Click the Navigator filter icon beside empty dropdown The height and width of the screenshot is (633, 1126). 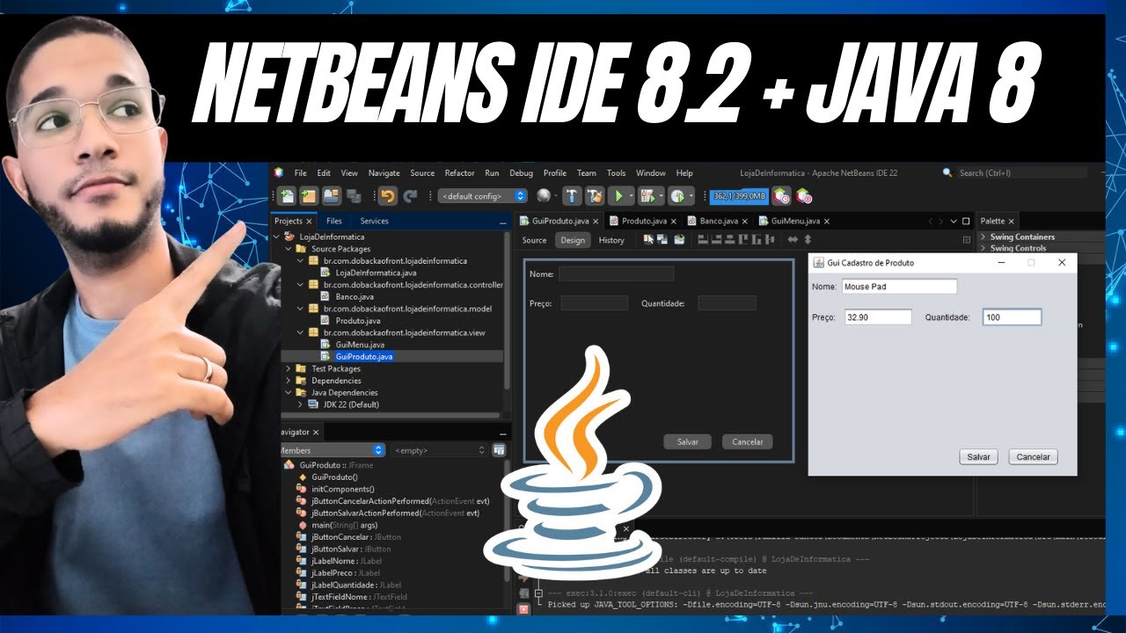click(499, 450)
